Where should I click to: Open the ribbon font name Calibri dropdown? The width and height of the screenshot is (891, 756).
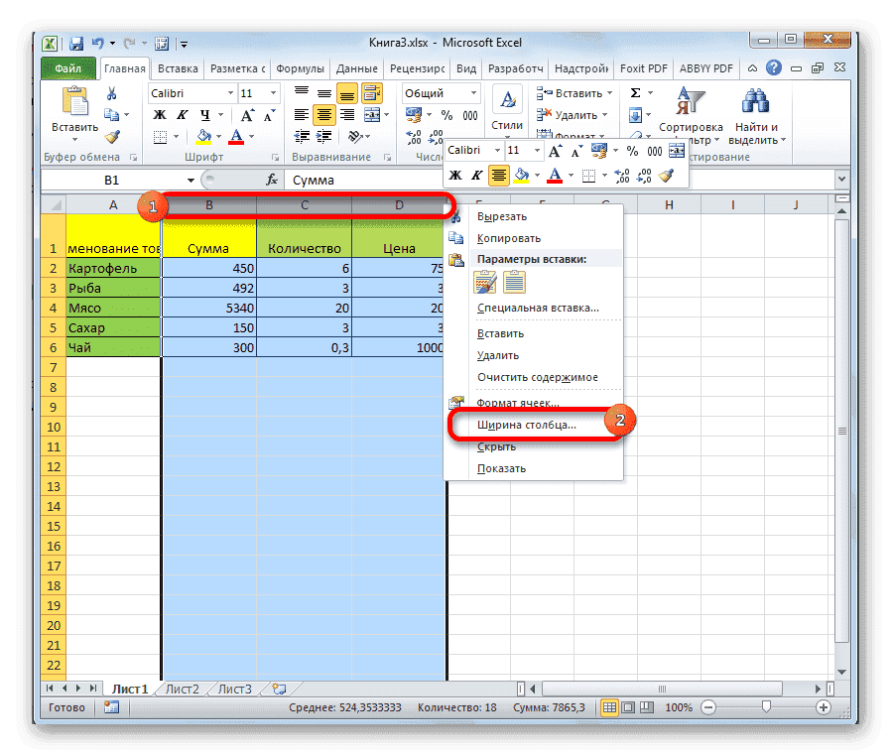(x=229, y=93)
